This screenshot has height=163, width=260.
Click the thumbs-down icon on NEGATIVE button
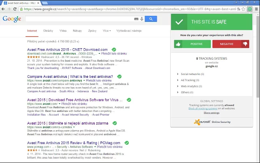pos(245,44)
